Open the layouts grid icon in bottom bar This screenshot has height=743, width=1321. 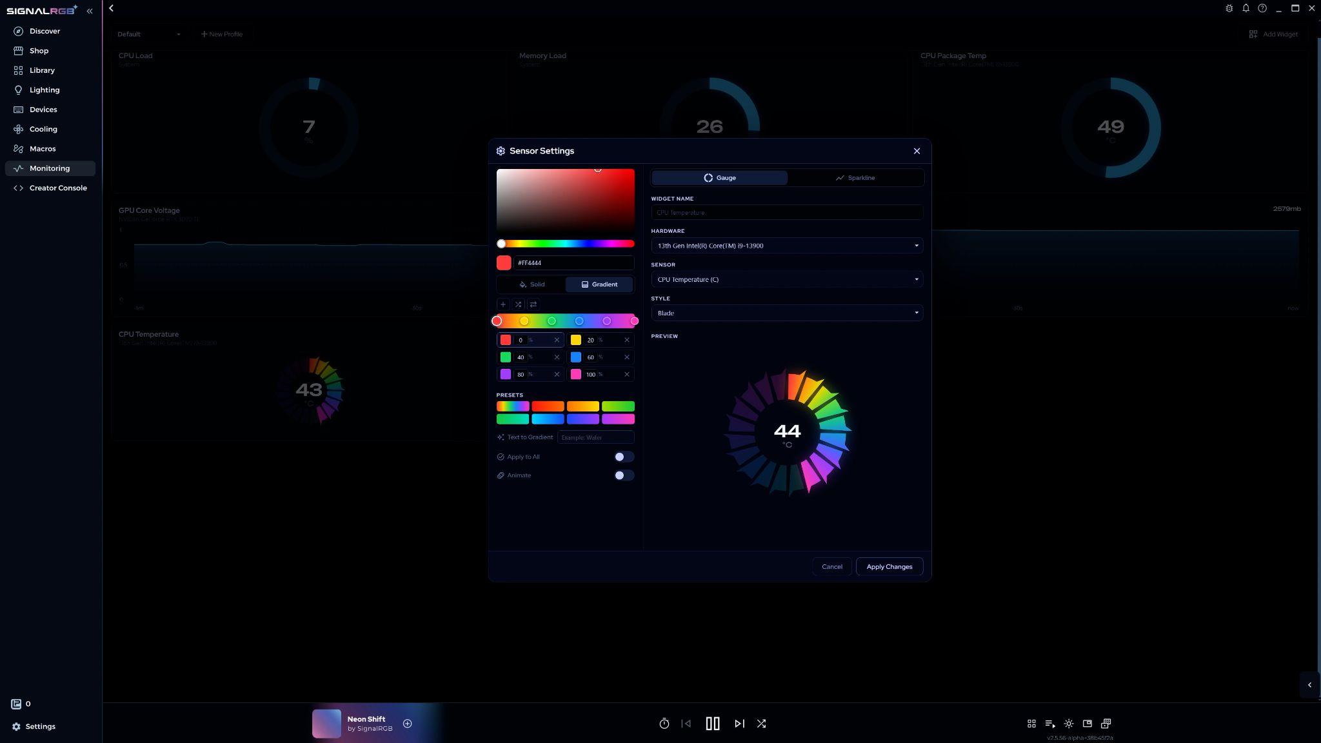tap(1031, 724)
